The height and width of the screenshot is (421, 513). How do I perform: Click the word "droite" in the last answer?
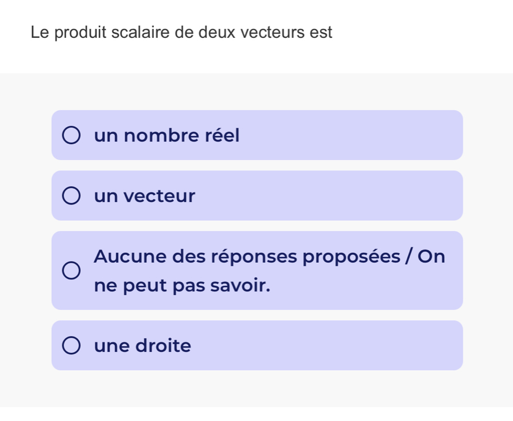[163, 346]
